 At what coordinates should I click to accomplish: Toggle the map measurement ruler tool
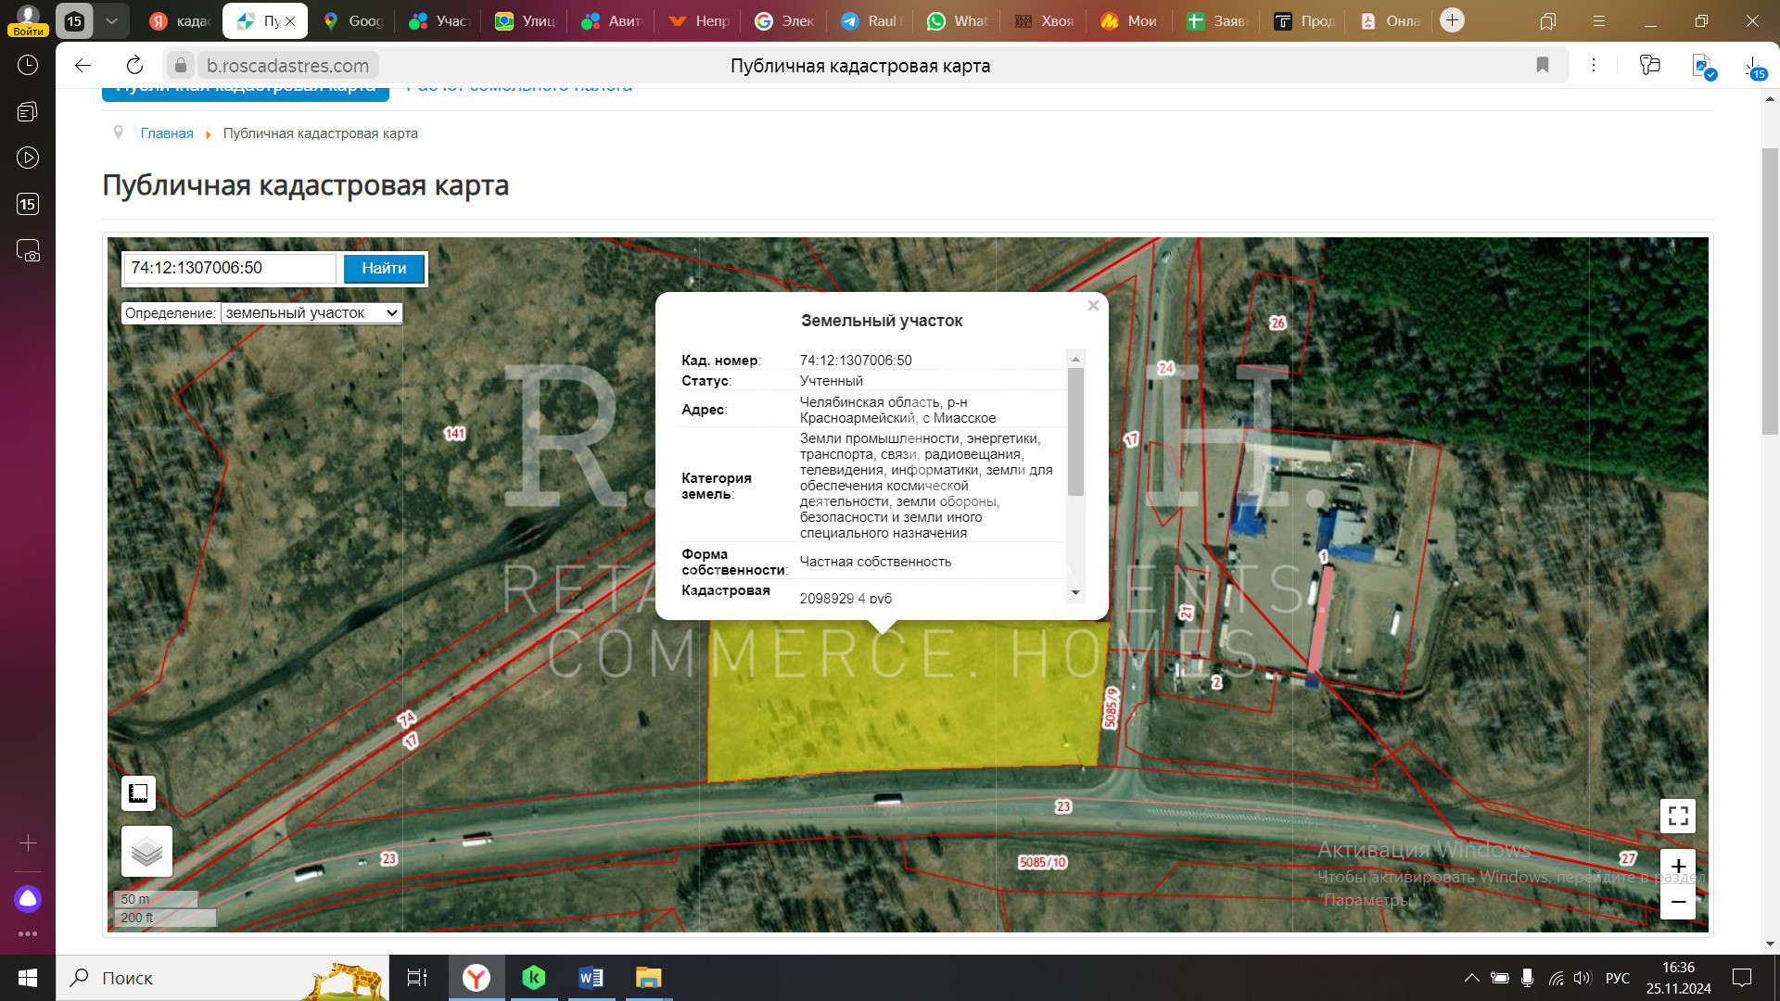[138, 793]
